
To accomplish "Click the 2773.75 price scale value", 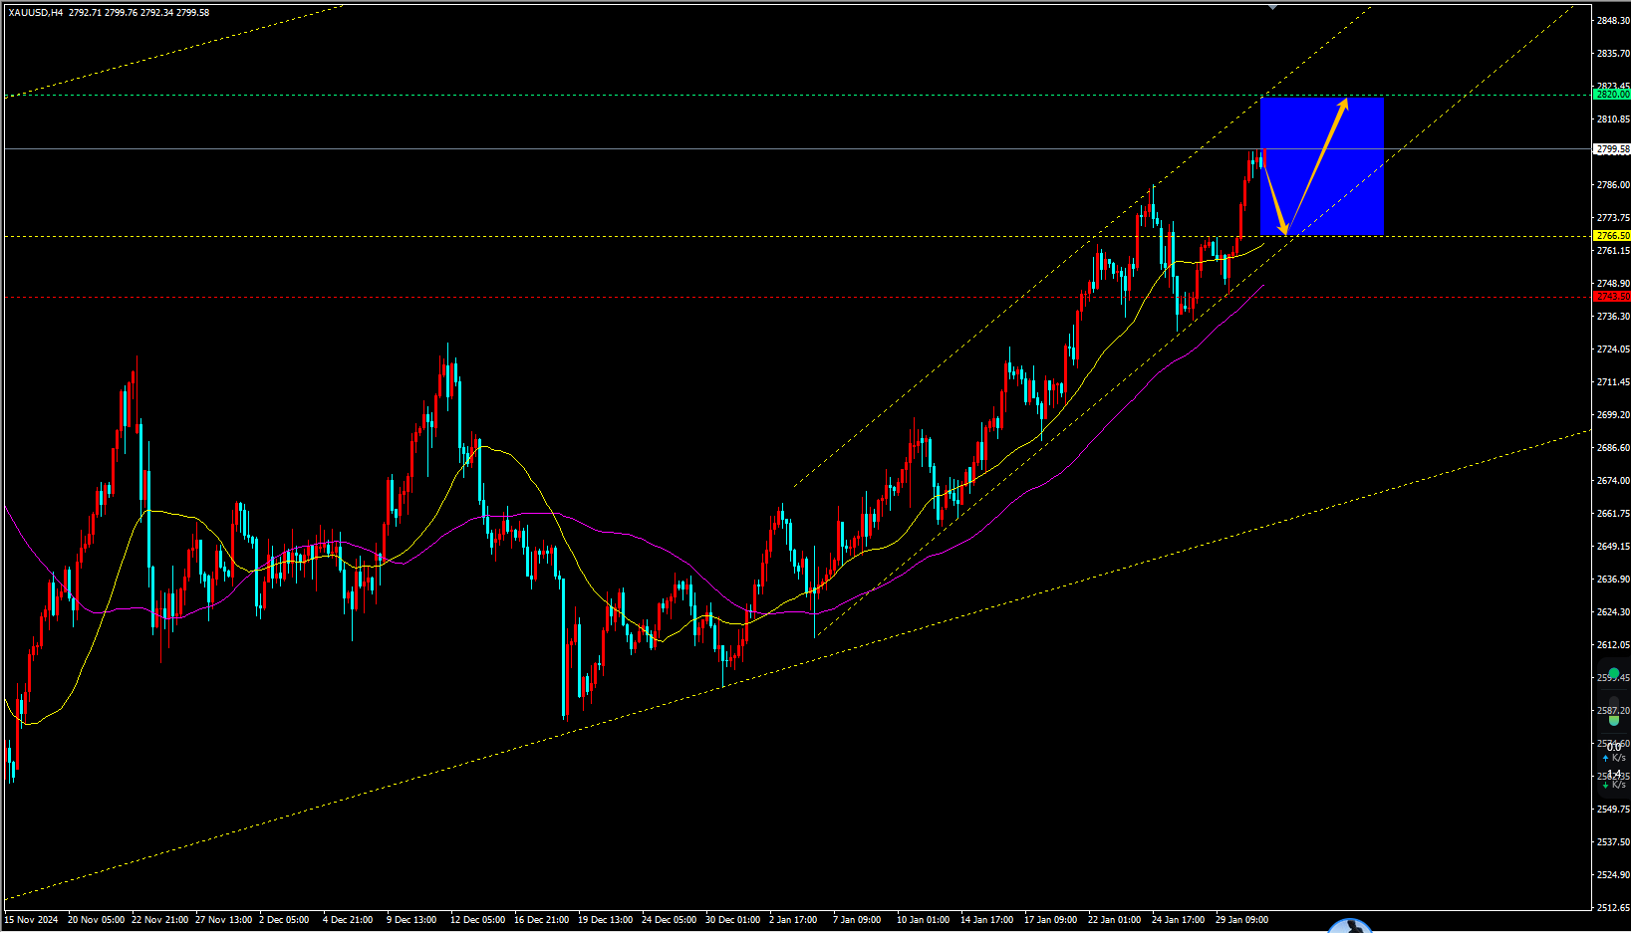I will (1613, 217).
